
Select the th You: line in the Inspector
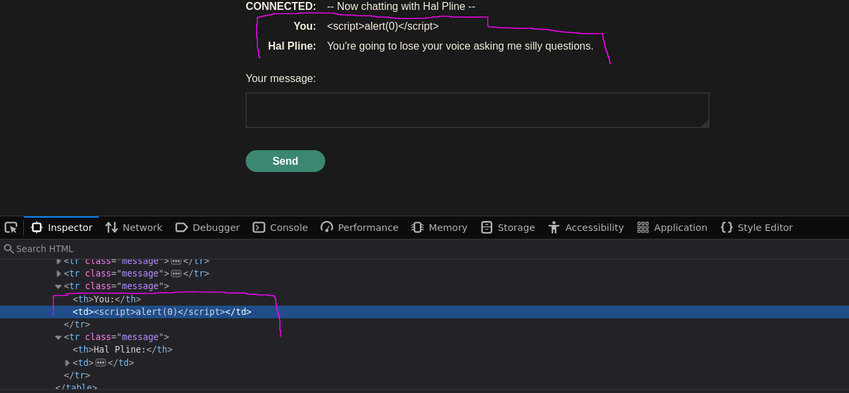tap(107, 299)
